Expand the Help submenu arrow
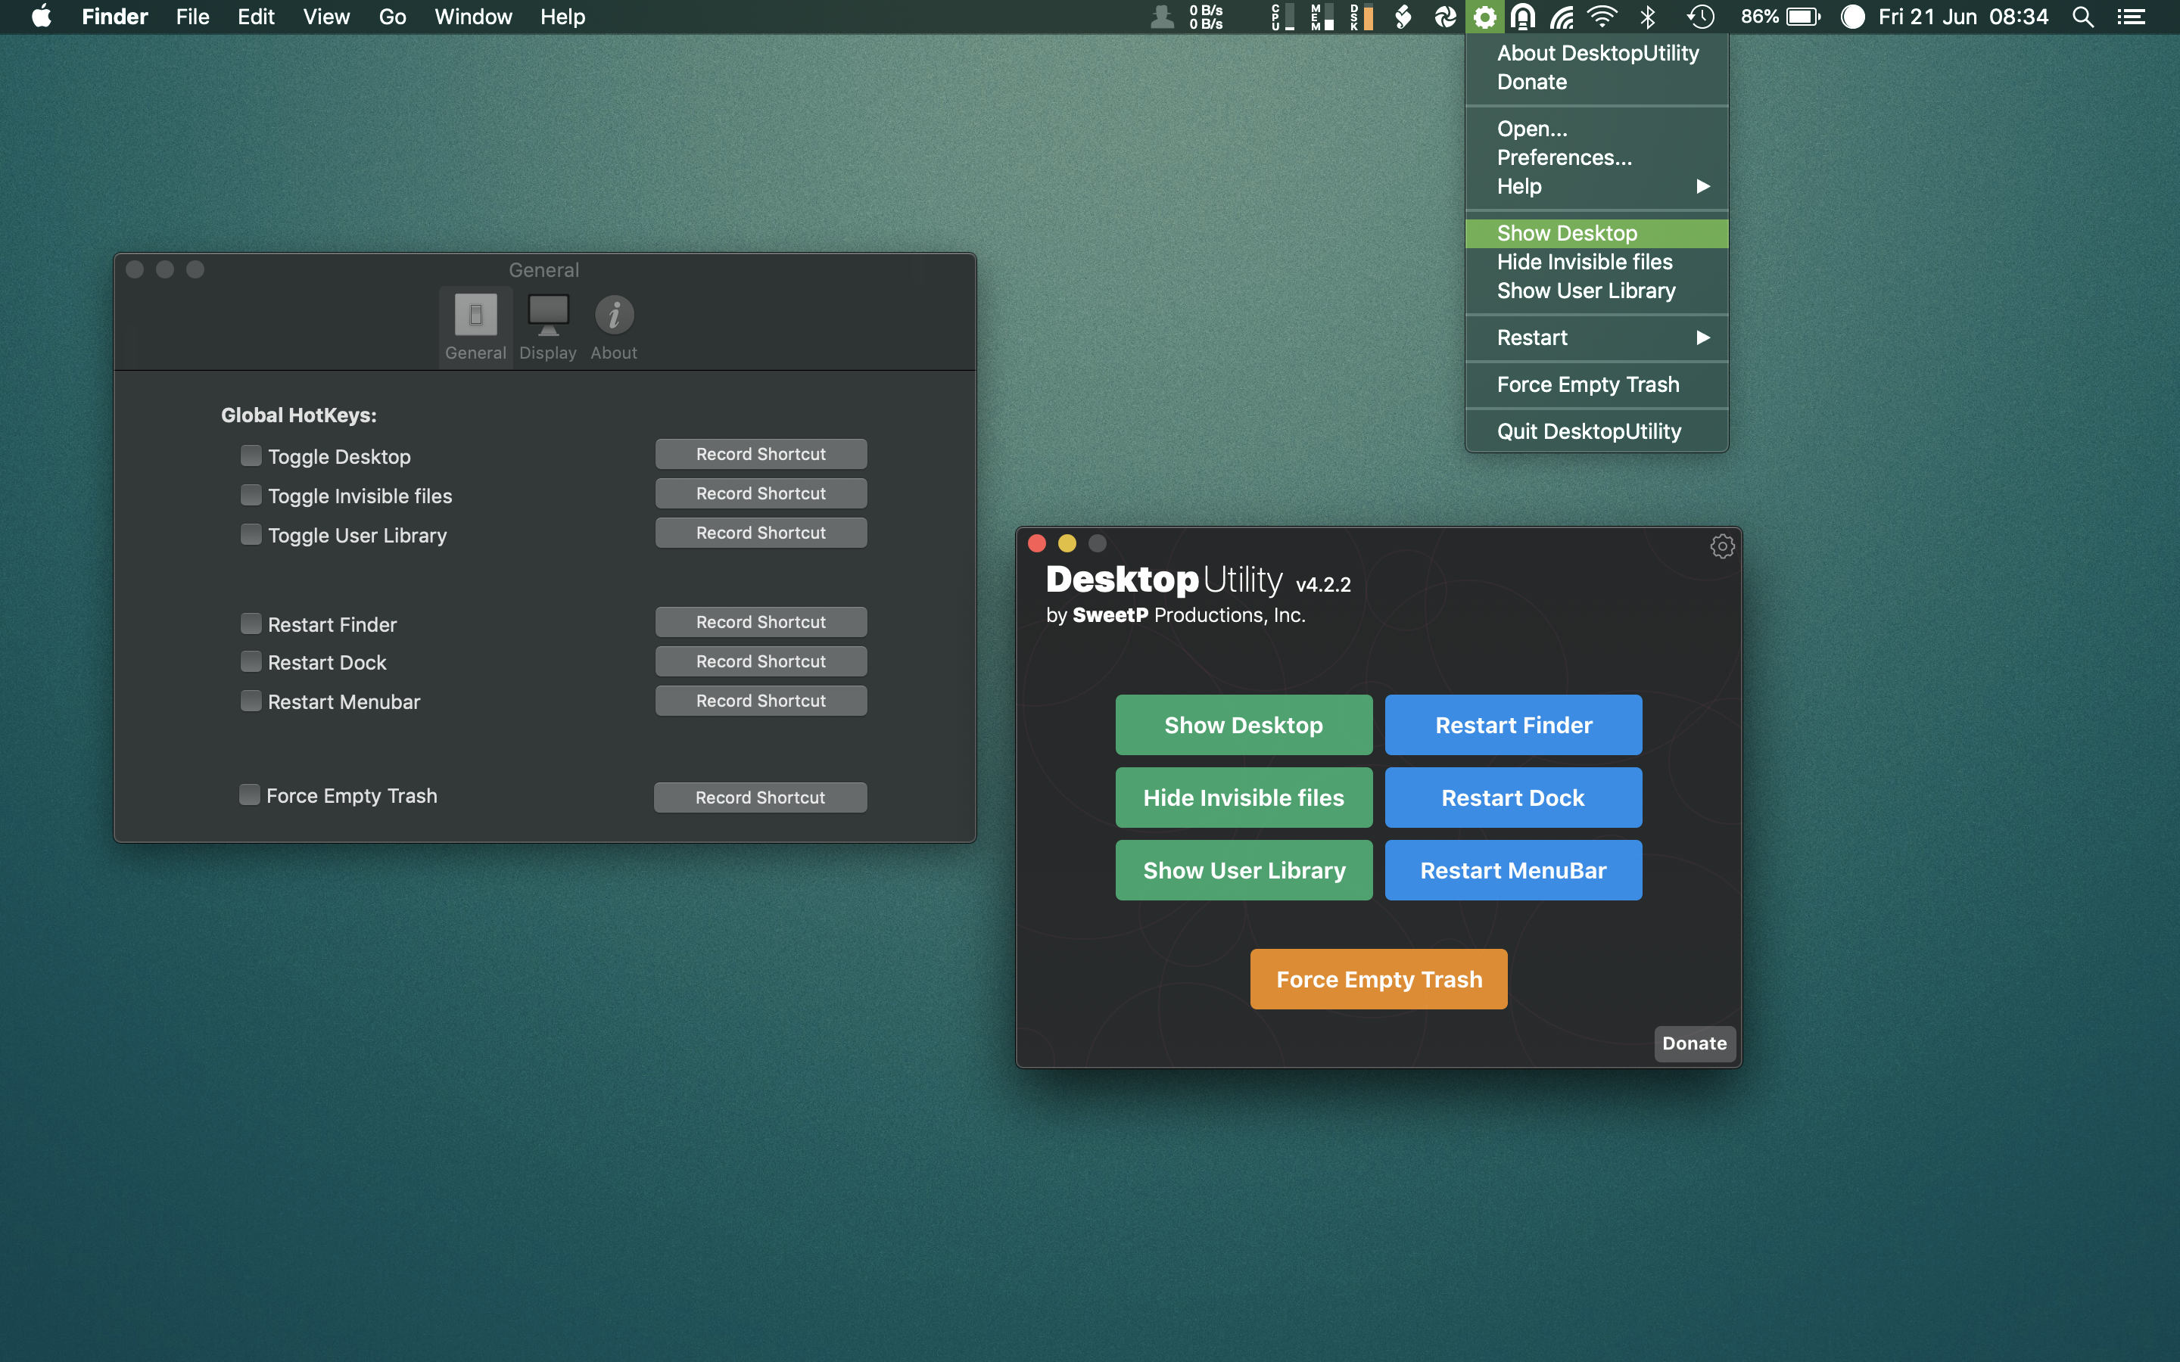 point(1702,186)
